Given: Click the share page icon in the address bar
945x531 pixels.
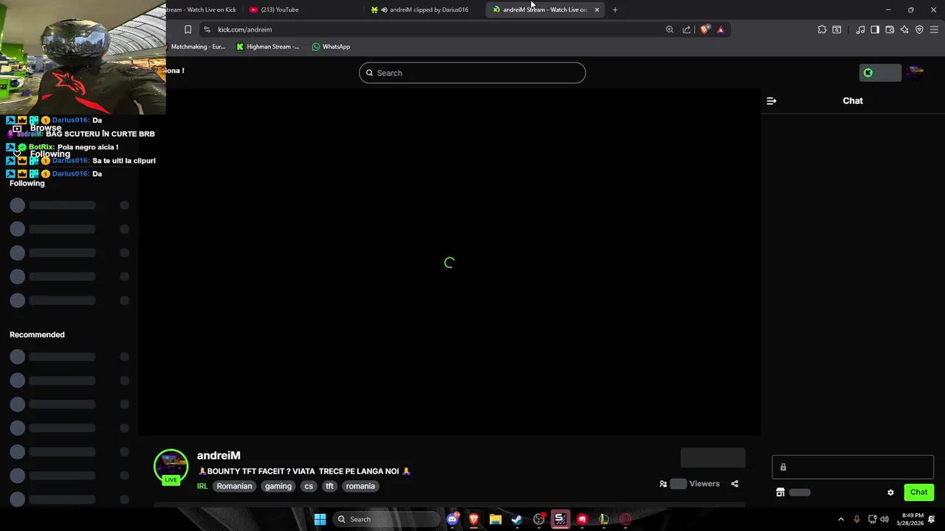Looking at the screenshot, I should coord(687,29).
